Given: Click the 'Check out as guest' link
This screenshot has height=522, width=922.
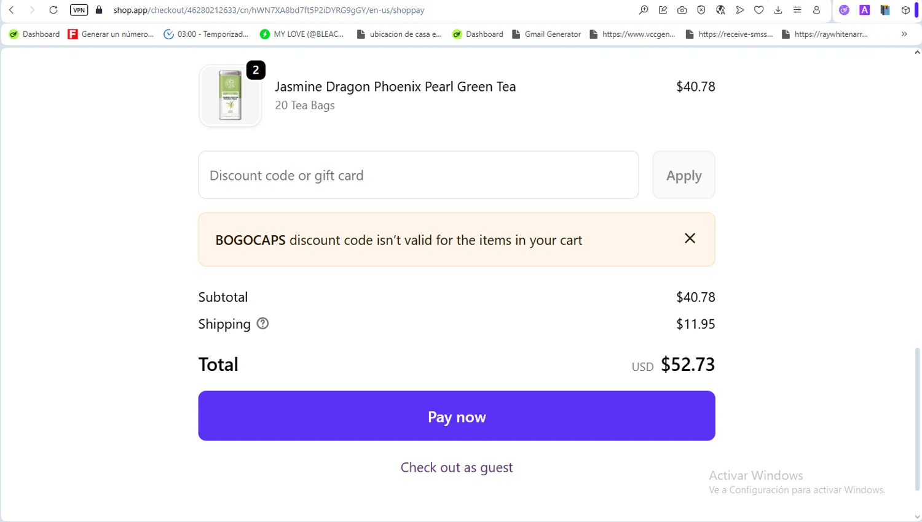Looking at the screenshot, I should 457,467.
